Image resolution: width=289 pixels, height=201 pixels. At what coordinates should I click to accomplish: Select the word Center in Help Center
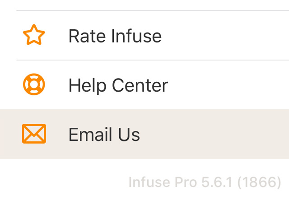140,85
